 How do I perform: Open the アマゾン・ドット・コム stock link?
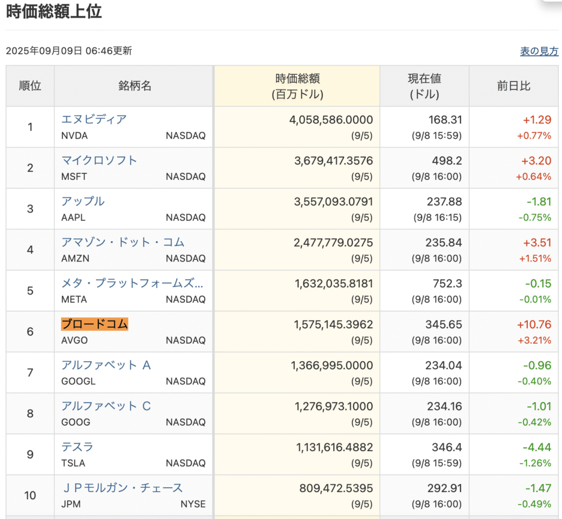tap(123, 242)
